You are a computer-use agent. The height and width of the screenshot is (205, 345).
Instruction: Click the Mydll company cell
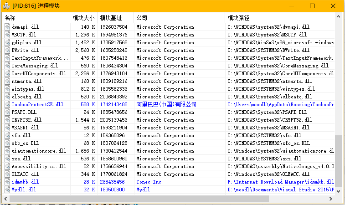coord(143,190)
